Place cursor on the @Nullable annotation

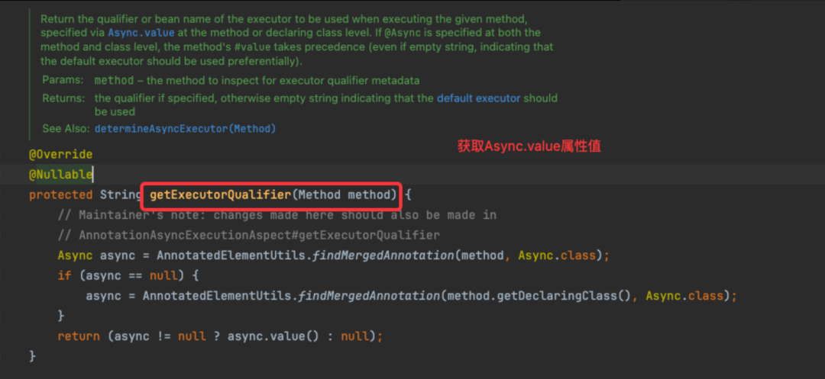(60, 175)
